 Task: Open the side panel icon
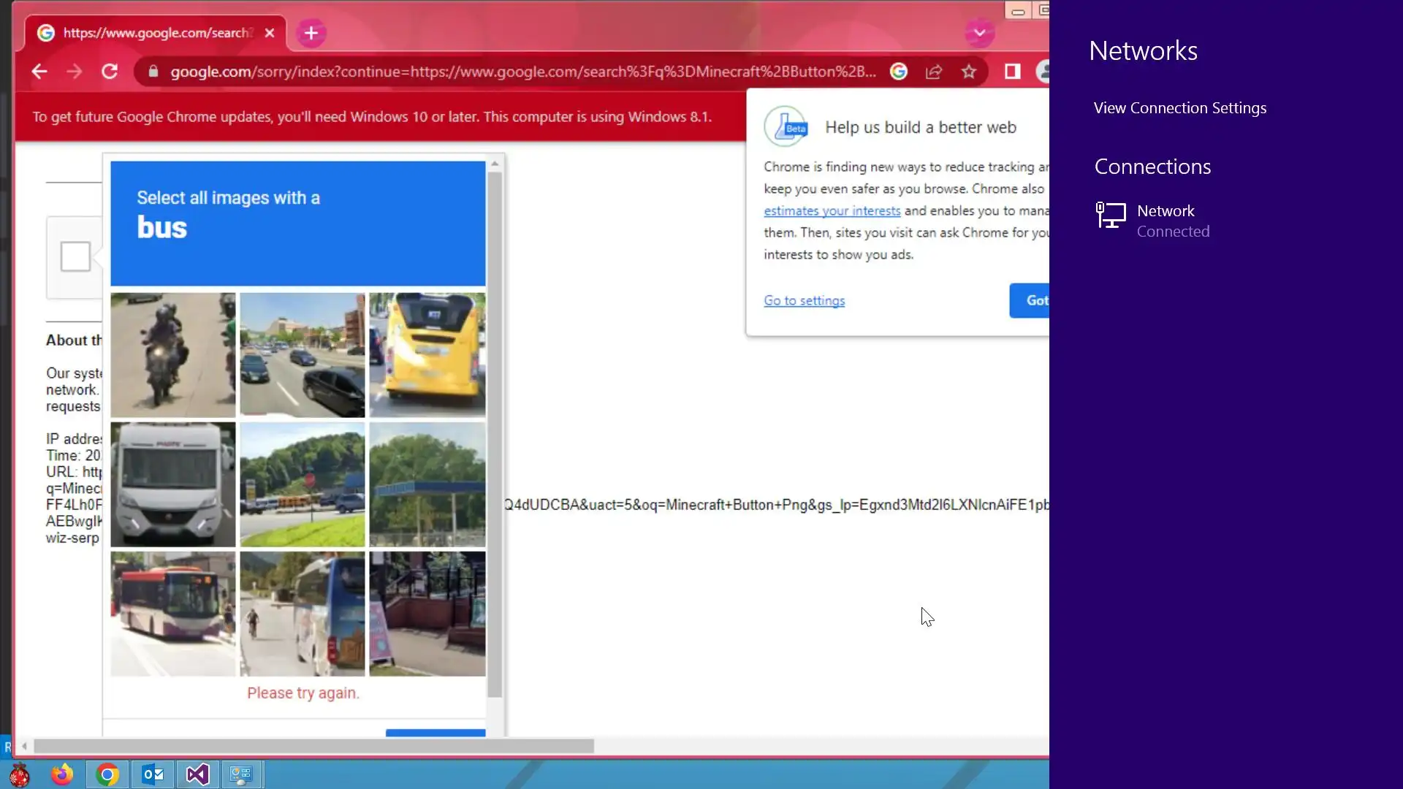1012,72
